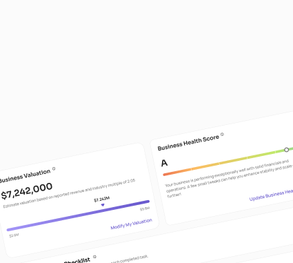Screen dimensions: 293x263
Task: Click the Business Valuation heading
Action: (25, 176)
